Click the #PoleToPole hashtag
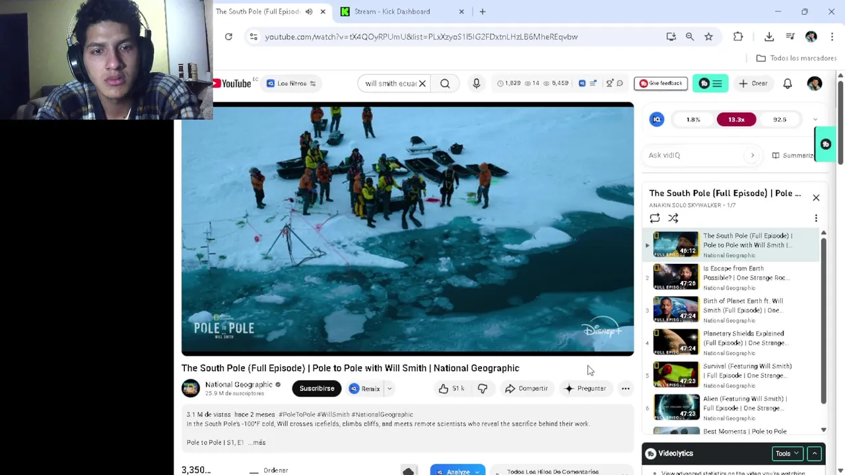Image resolution: width=845 pixels, height=475 pixels. click(296, 414)
